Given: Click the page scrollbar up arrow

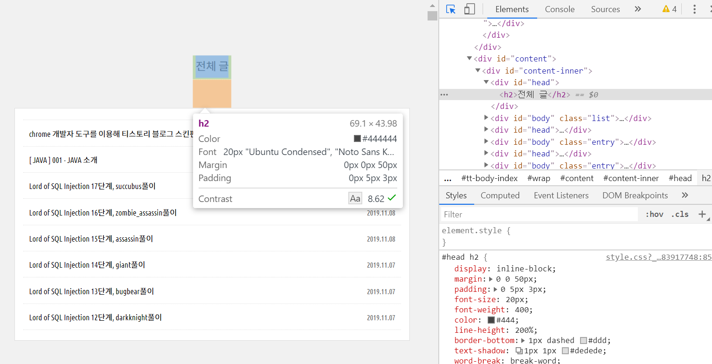Looking at the screenshot, I should tap(432, 5).
